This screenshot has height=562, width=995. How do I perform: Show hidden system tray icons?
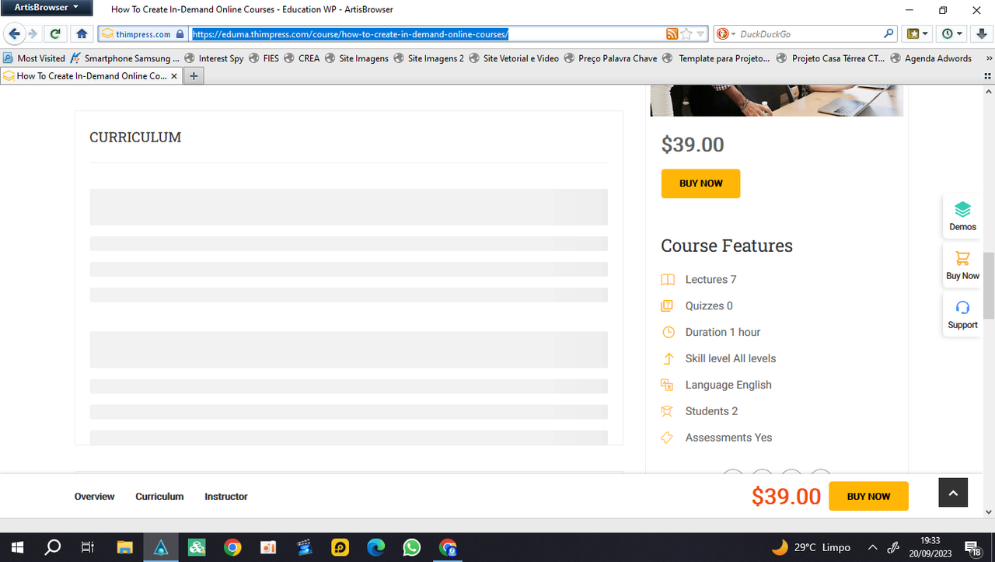(x=872, y=547)
